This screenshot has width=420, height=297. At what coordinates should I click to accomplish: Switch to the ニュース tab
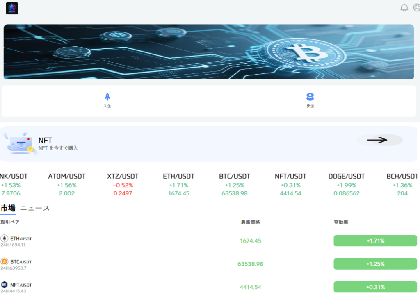(x=35, y=208)
